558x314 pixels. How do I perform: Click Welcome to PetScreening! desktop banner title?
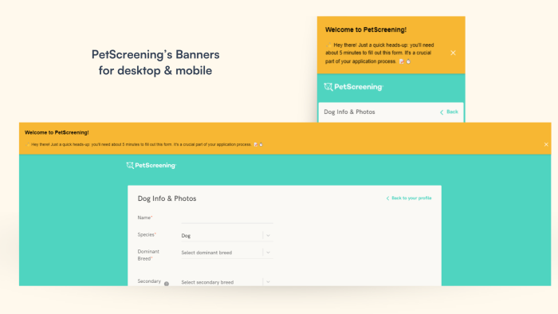pyautogui.click(x=57, y=132)
